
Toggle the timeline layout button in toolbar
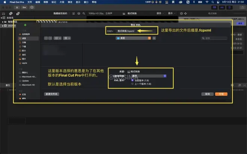point(222,7)
